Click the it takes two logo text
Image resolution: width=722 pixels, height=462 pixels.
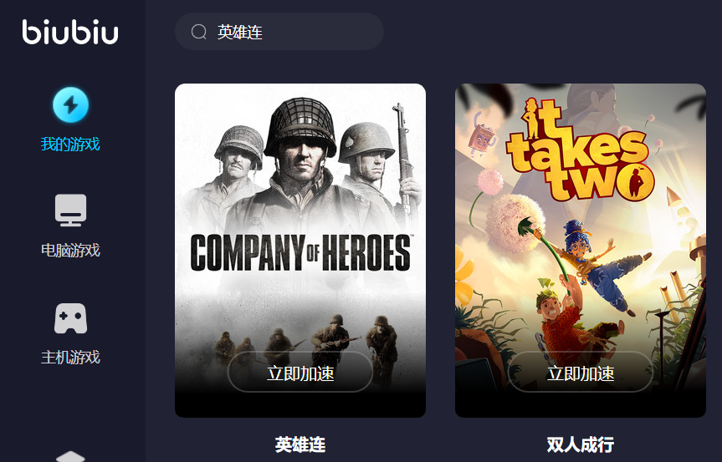point(579,150)
